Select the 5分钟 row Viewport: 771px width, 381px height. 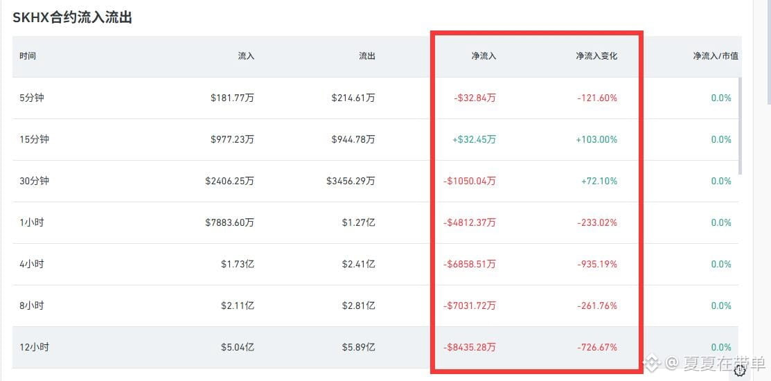(x=375, y=98)
